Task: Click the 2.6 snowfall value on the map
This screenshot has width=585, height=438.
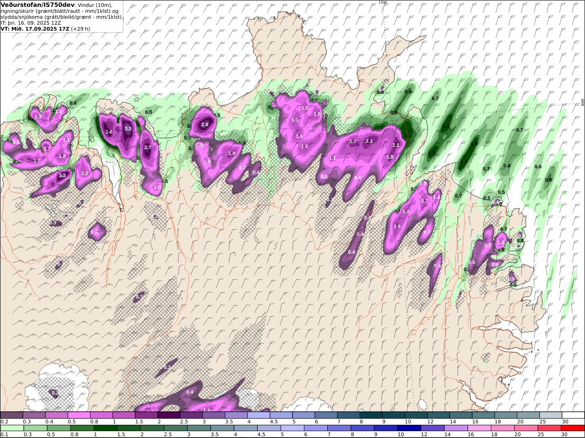Action: [109, 132]
